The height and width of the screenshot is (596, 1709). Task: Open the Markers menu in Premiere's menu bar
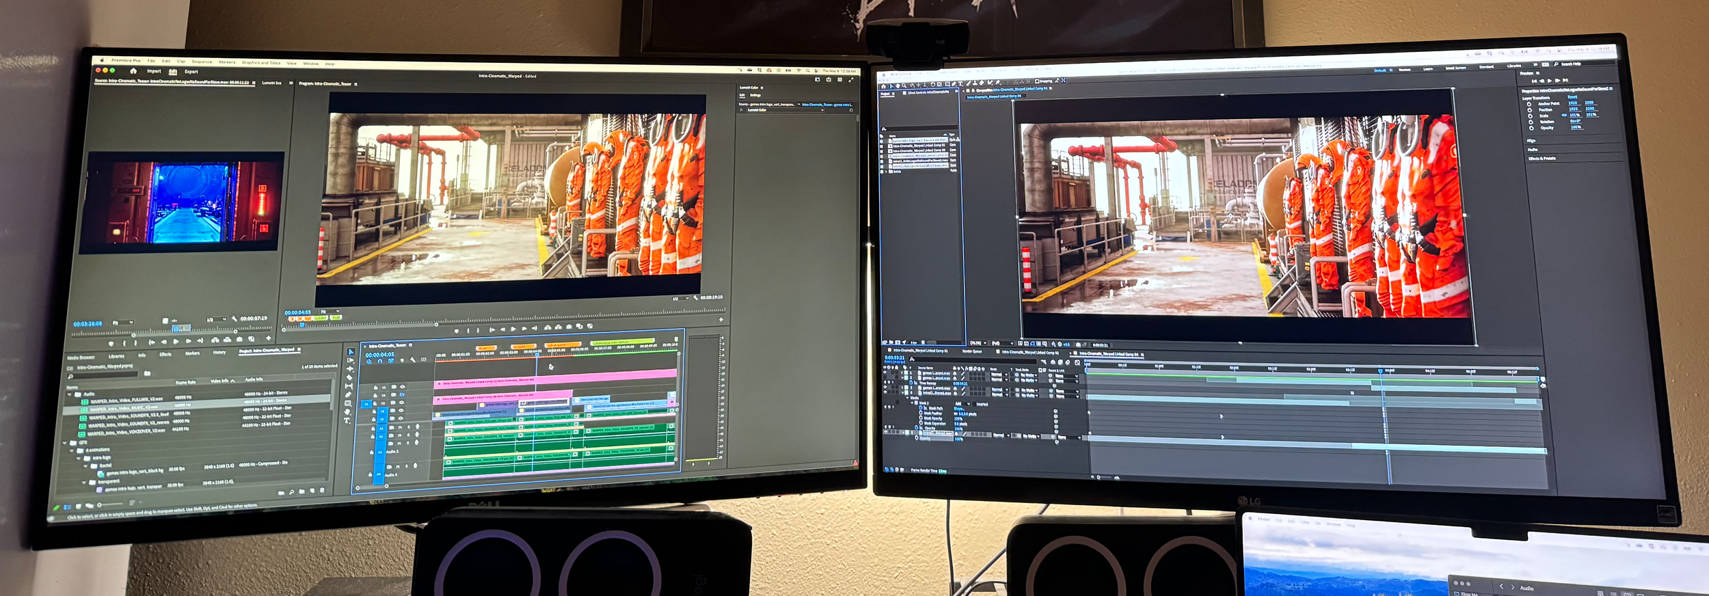pos(227,62)
